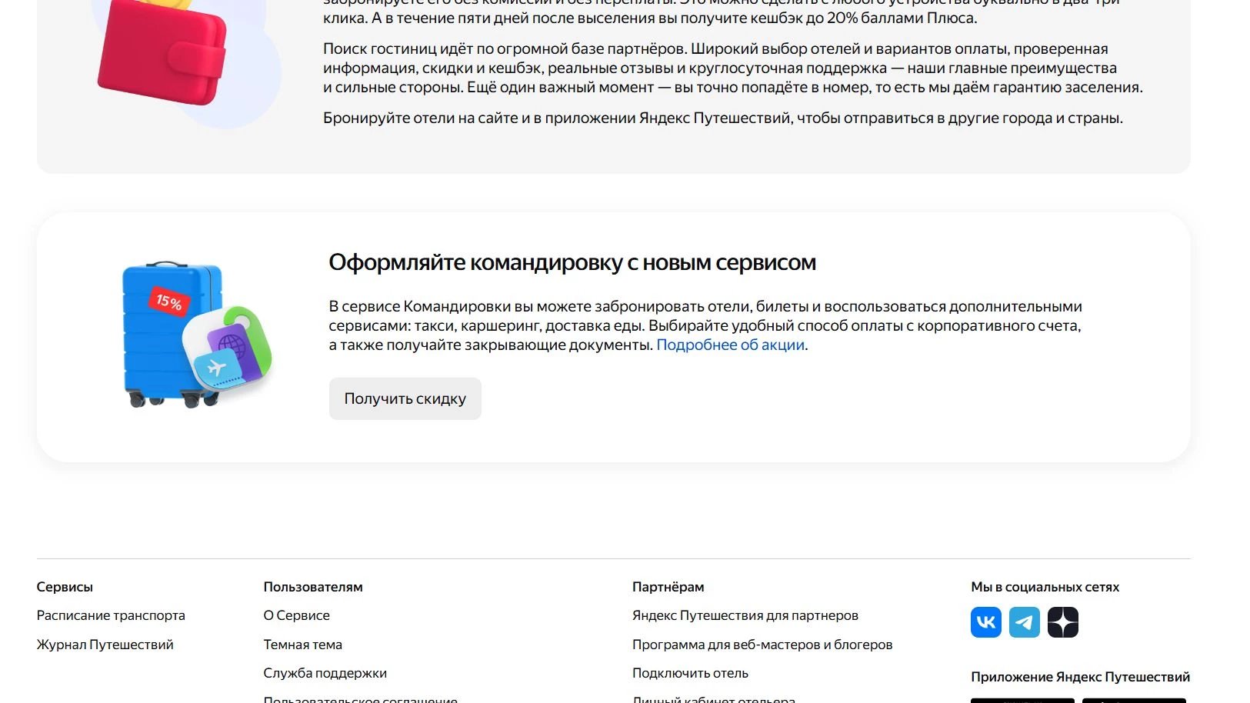The image size is (1250, 703).
Task: Click the 'Партнёрам' footer heading
Action: [x=668, y=586]
